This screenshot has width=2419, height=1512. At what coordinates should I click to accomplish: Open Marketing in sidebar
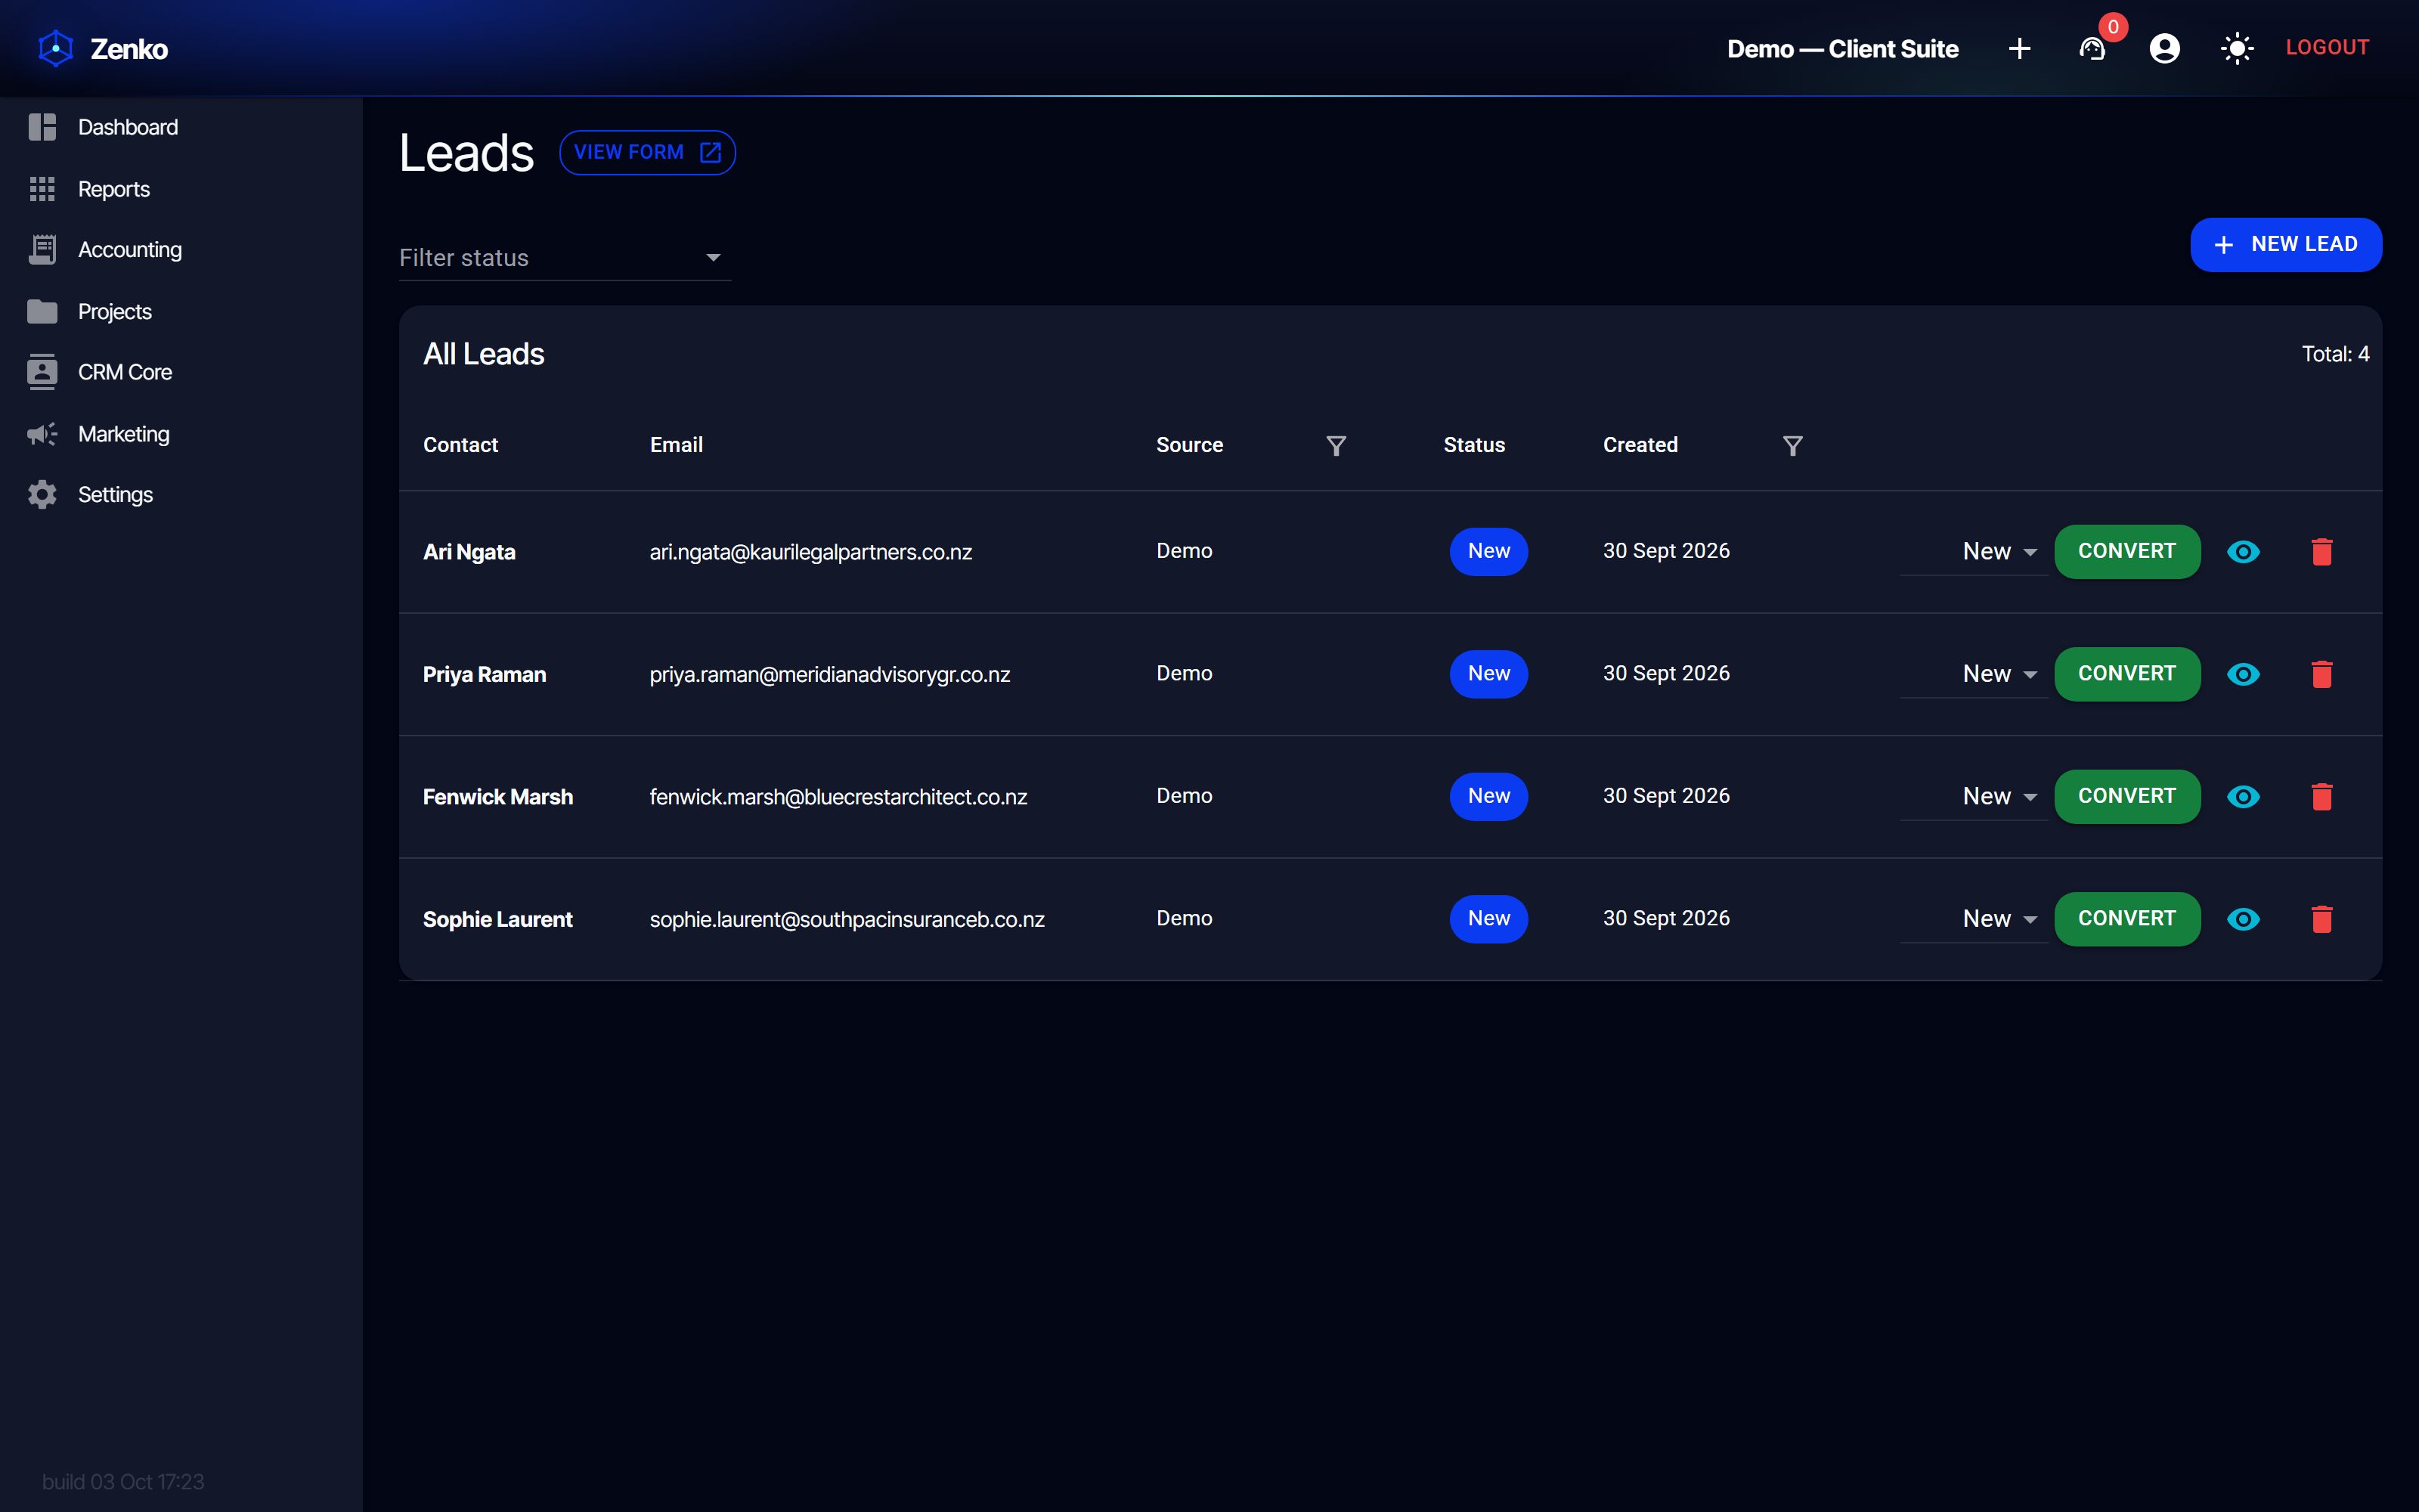pos(181,434)
